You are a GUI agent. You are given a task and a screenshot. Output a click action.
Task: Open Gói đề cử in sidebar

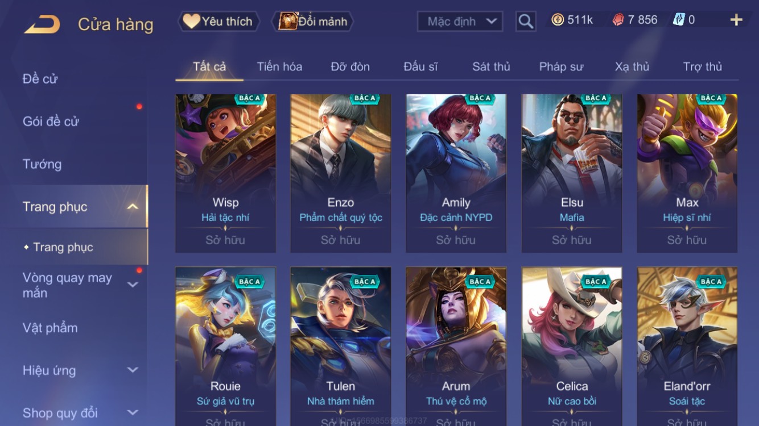51,121
